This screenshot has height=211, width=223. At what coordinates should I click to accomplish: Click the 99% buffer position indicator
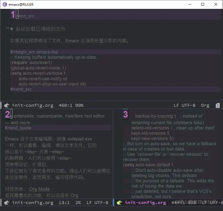79,105
